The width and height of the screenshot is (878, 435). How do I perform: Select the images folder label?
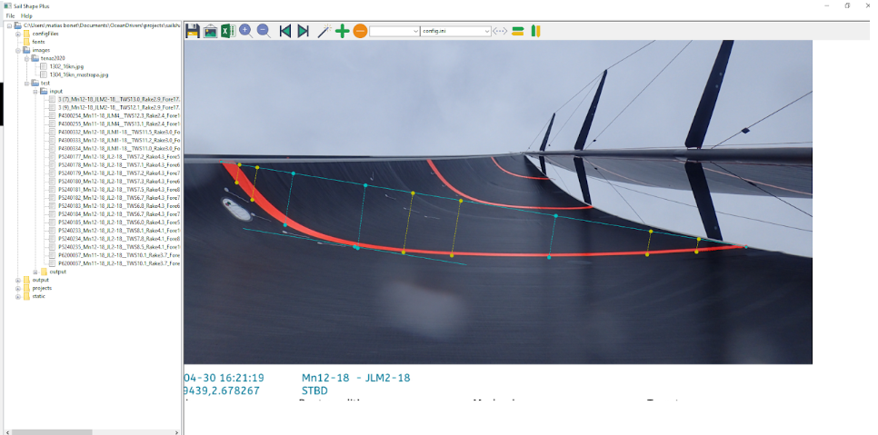(x=41, y=50)
